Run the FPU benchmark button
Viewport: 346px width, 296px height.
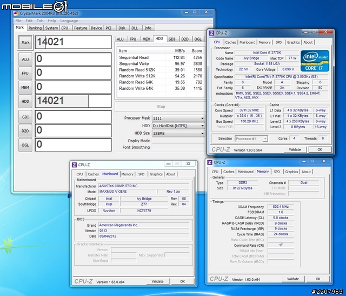click(x=25, y=74)
